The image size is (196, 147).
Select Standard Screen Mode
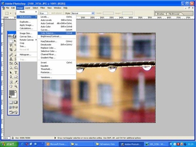pos(10,107)
